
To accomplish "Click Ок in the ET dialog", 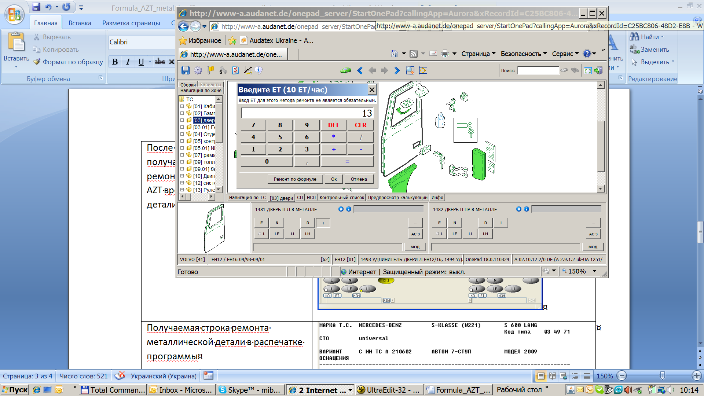I will pos(334,179).
